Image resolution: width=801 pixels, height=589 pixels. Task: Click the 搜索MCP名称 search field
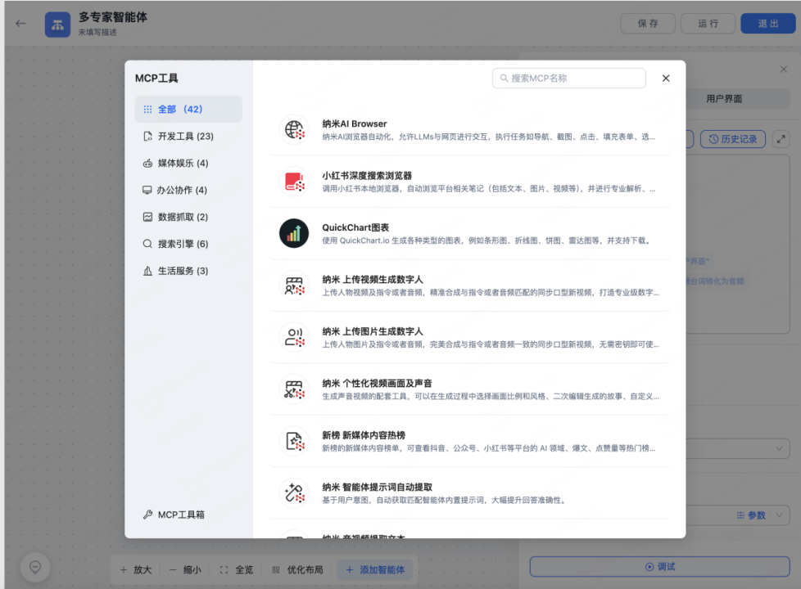(x=568, y=78)
